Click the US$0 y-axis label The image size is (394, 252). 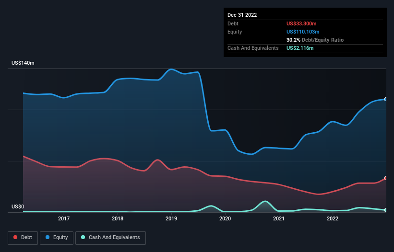(x=18, y=206)
